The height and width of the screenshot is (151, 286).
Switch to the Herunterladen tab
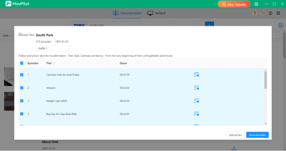tap(127, 13)
